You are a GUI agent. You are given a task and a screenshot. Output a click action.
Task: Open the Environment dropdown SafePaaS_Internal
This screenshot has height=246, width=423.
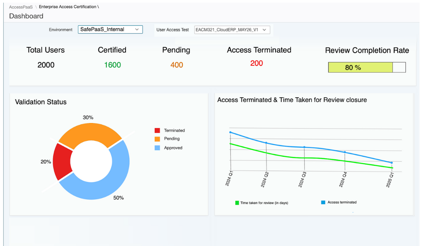click(x=110, y=30)
